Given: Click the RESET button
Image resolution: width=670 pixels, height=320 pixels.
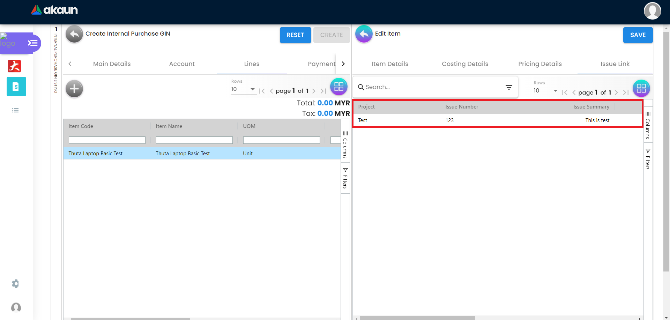Looking at the screenshot, I should tap(295, 35).
